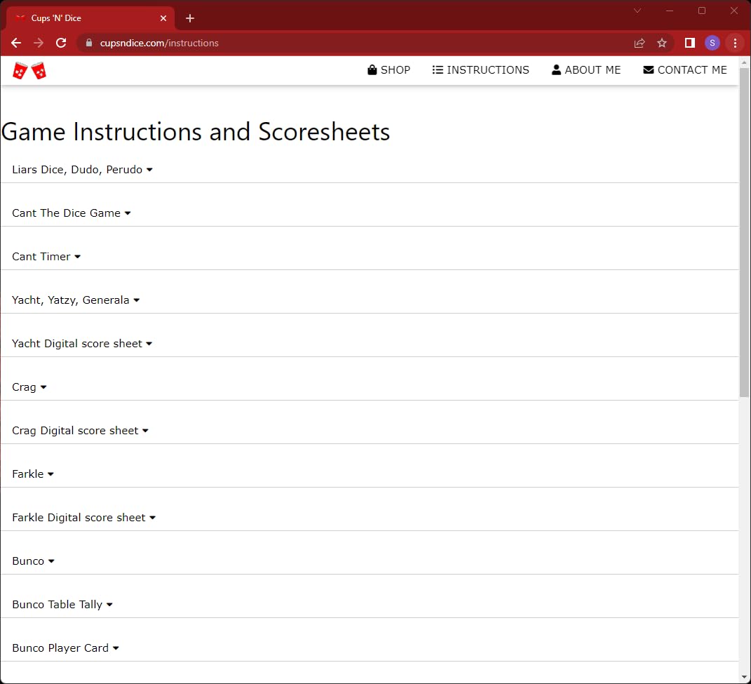Click the Cups 'N' Dice logo
The width and height of the screenshot is (751, 684).
pos(29,70)
